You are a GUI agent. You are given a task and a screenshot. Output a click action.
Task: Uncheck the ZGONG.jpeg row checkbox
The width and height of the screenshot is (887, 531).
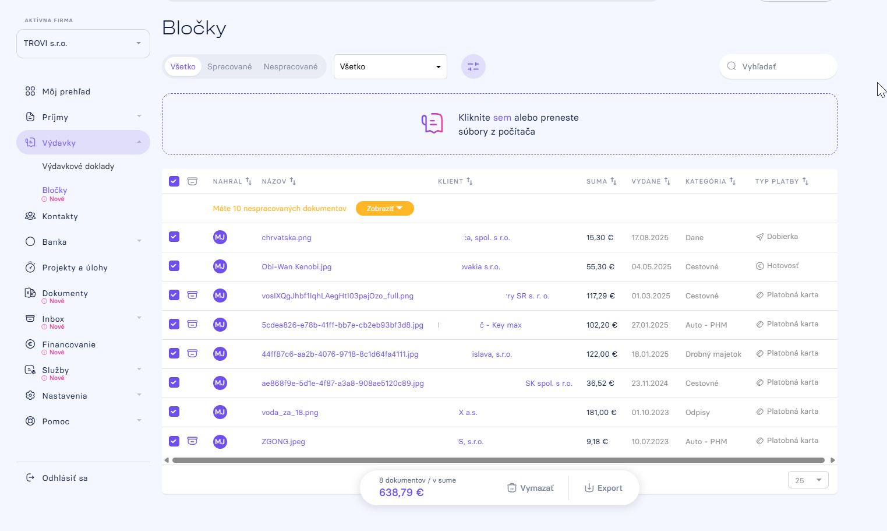point(174,441)
